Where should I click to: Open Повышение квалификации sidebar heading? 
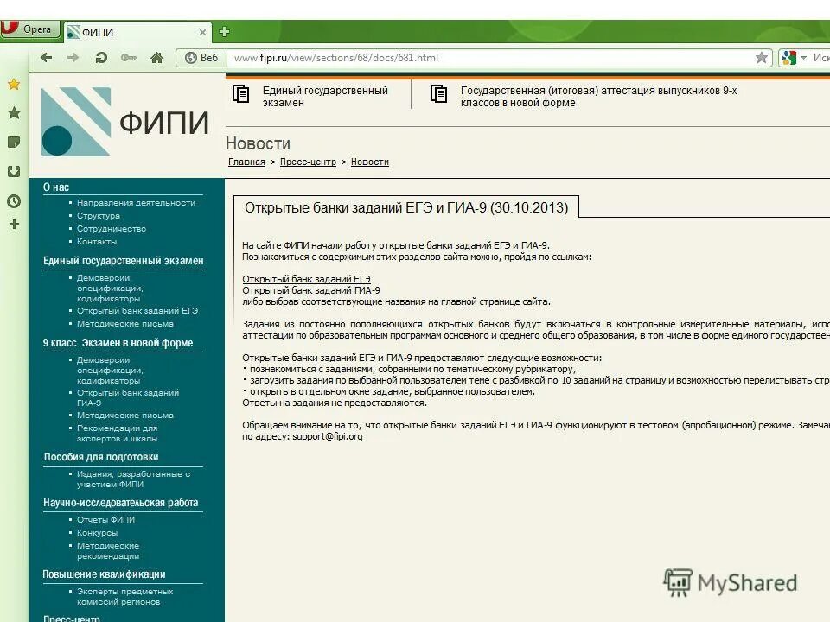(x=105, y=574)
